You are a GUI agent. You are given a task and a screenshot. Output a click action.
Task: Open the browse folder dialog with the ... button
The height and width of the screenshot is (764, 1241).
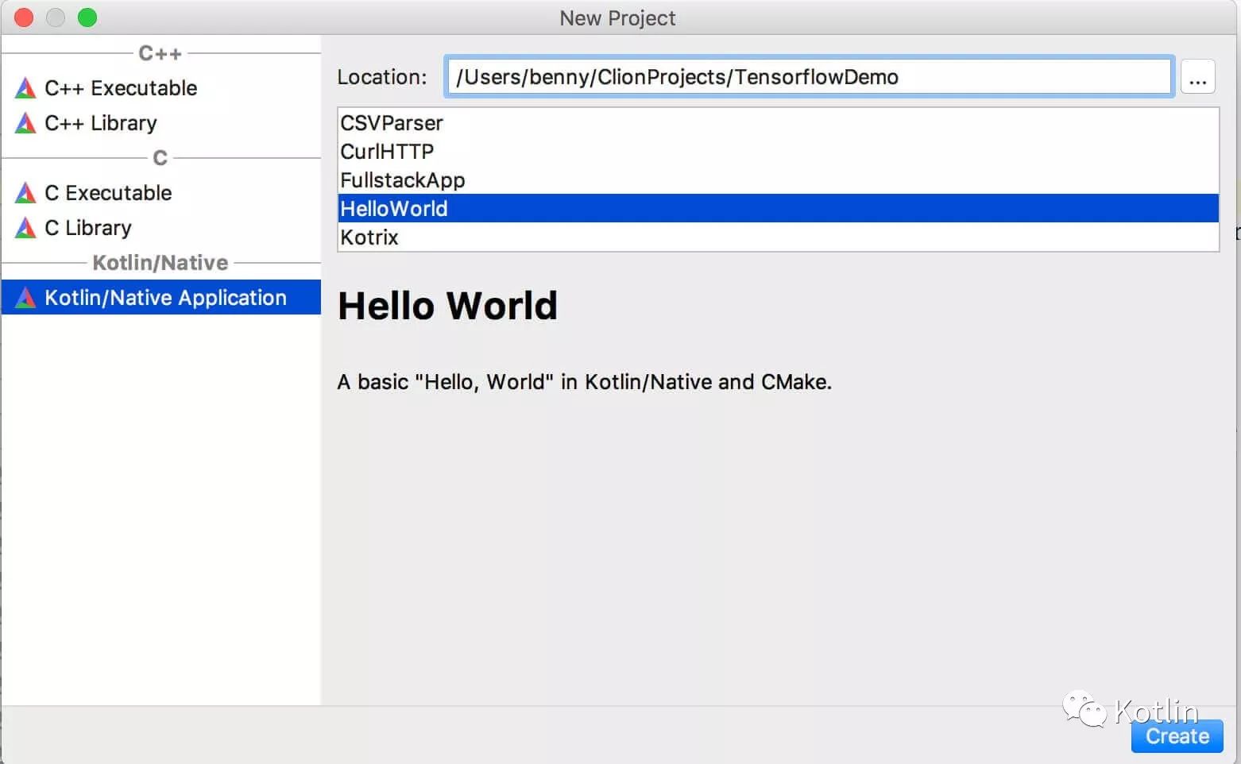(1197, 77)
